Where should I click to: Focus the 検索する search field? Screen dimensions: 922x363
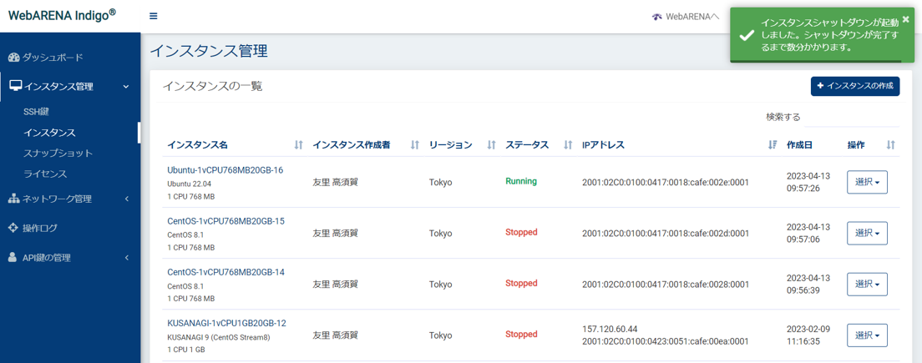(852, 118)
